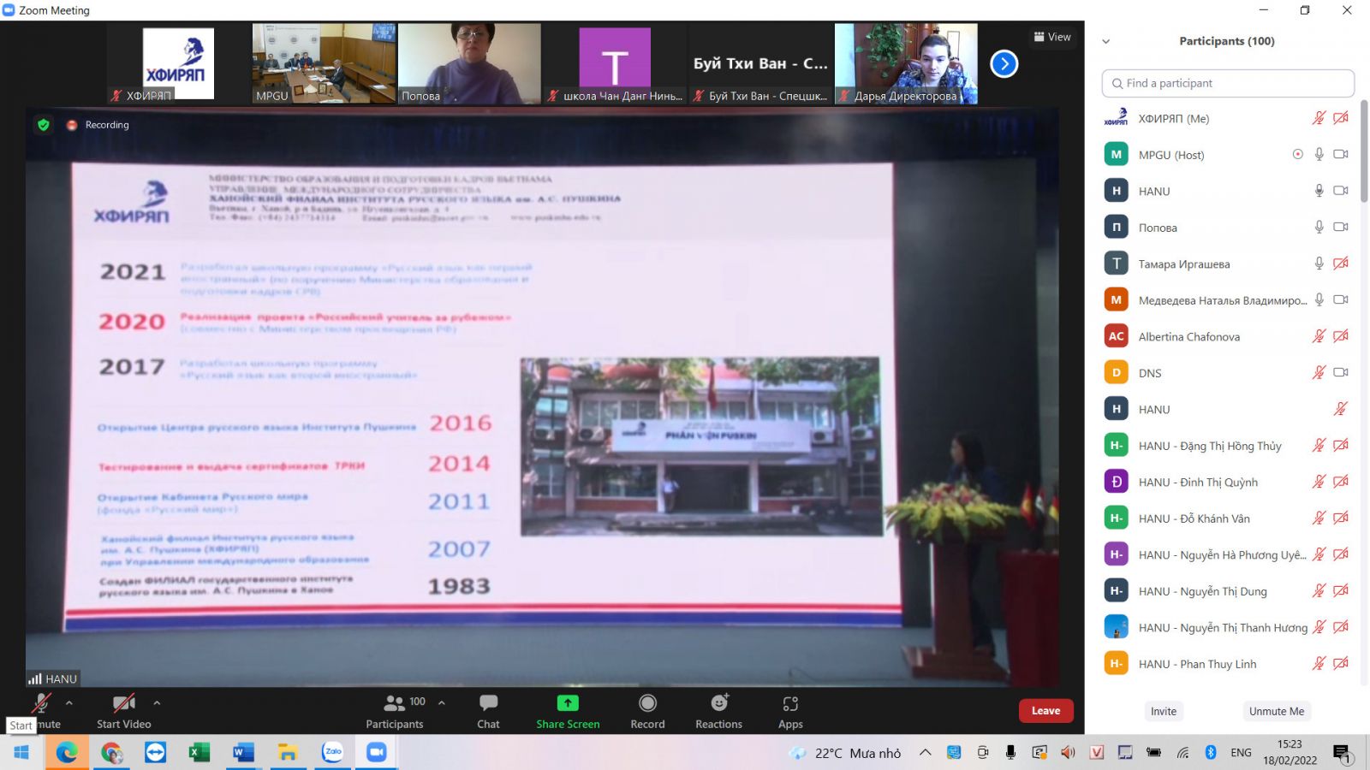The height and width of the screenshot is (770, 1370).
Task: Click the Invite button
Action: point(1164,711)
